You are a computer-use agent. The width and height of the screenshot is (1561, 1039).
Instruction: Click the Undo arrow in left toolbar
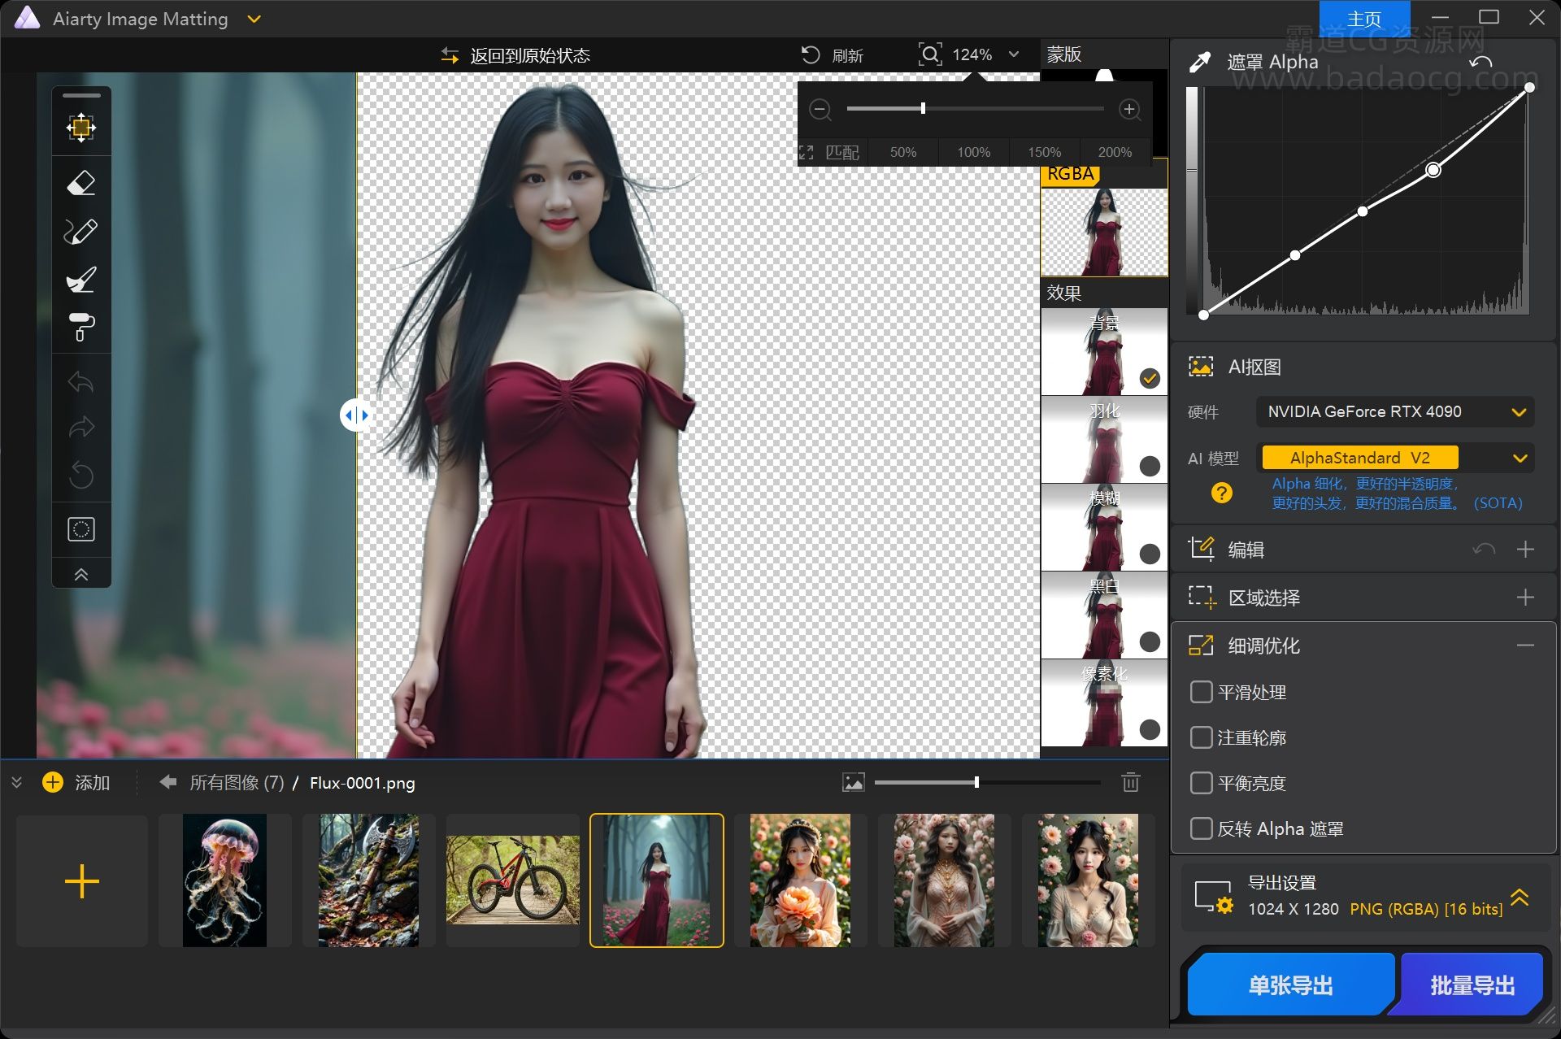click(81, 381)
